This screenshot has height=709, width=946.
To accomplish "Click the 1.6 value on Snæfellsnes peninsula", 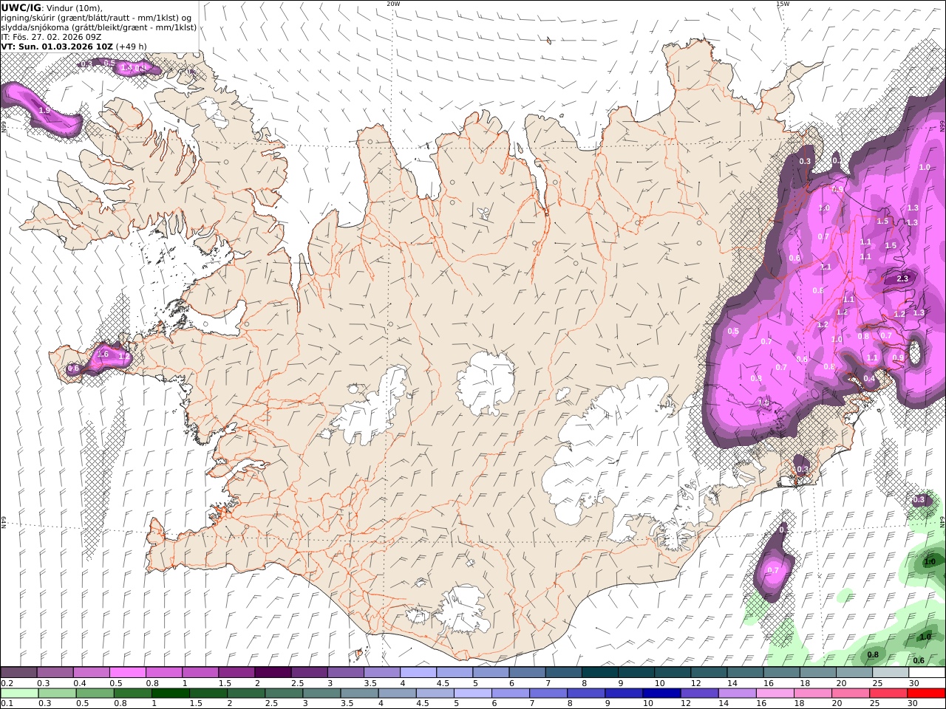I will (x=103, y=354).
